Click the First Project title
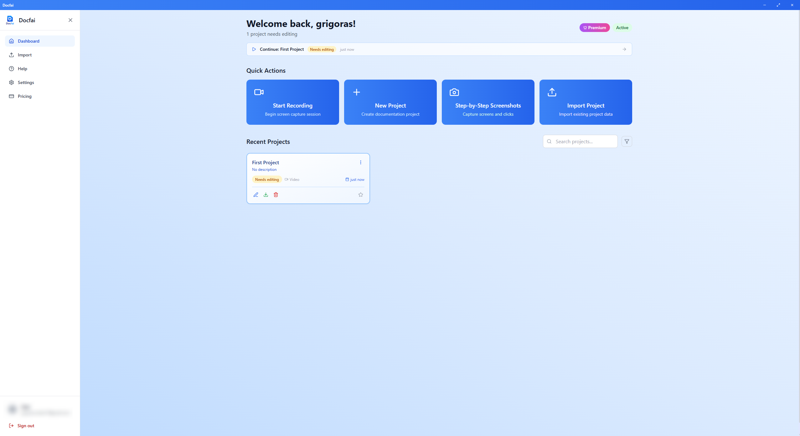Screen dimensions: 800x436 point(266,162)
